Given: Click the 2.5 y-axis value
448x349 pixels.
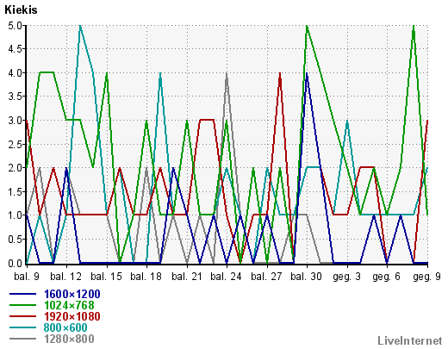Looking at the screenshot, I should click(15, 144).
